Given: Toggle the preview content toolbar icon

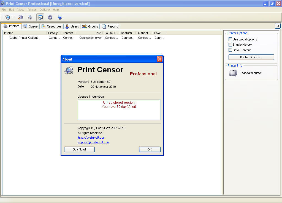Looking at the screenshot, I should [x=40, y=17].
